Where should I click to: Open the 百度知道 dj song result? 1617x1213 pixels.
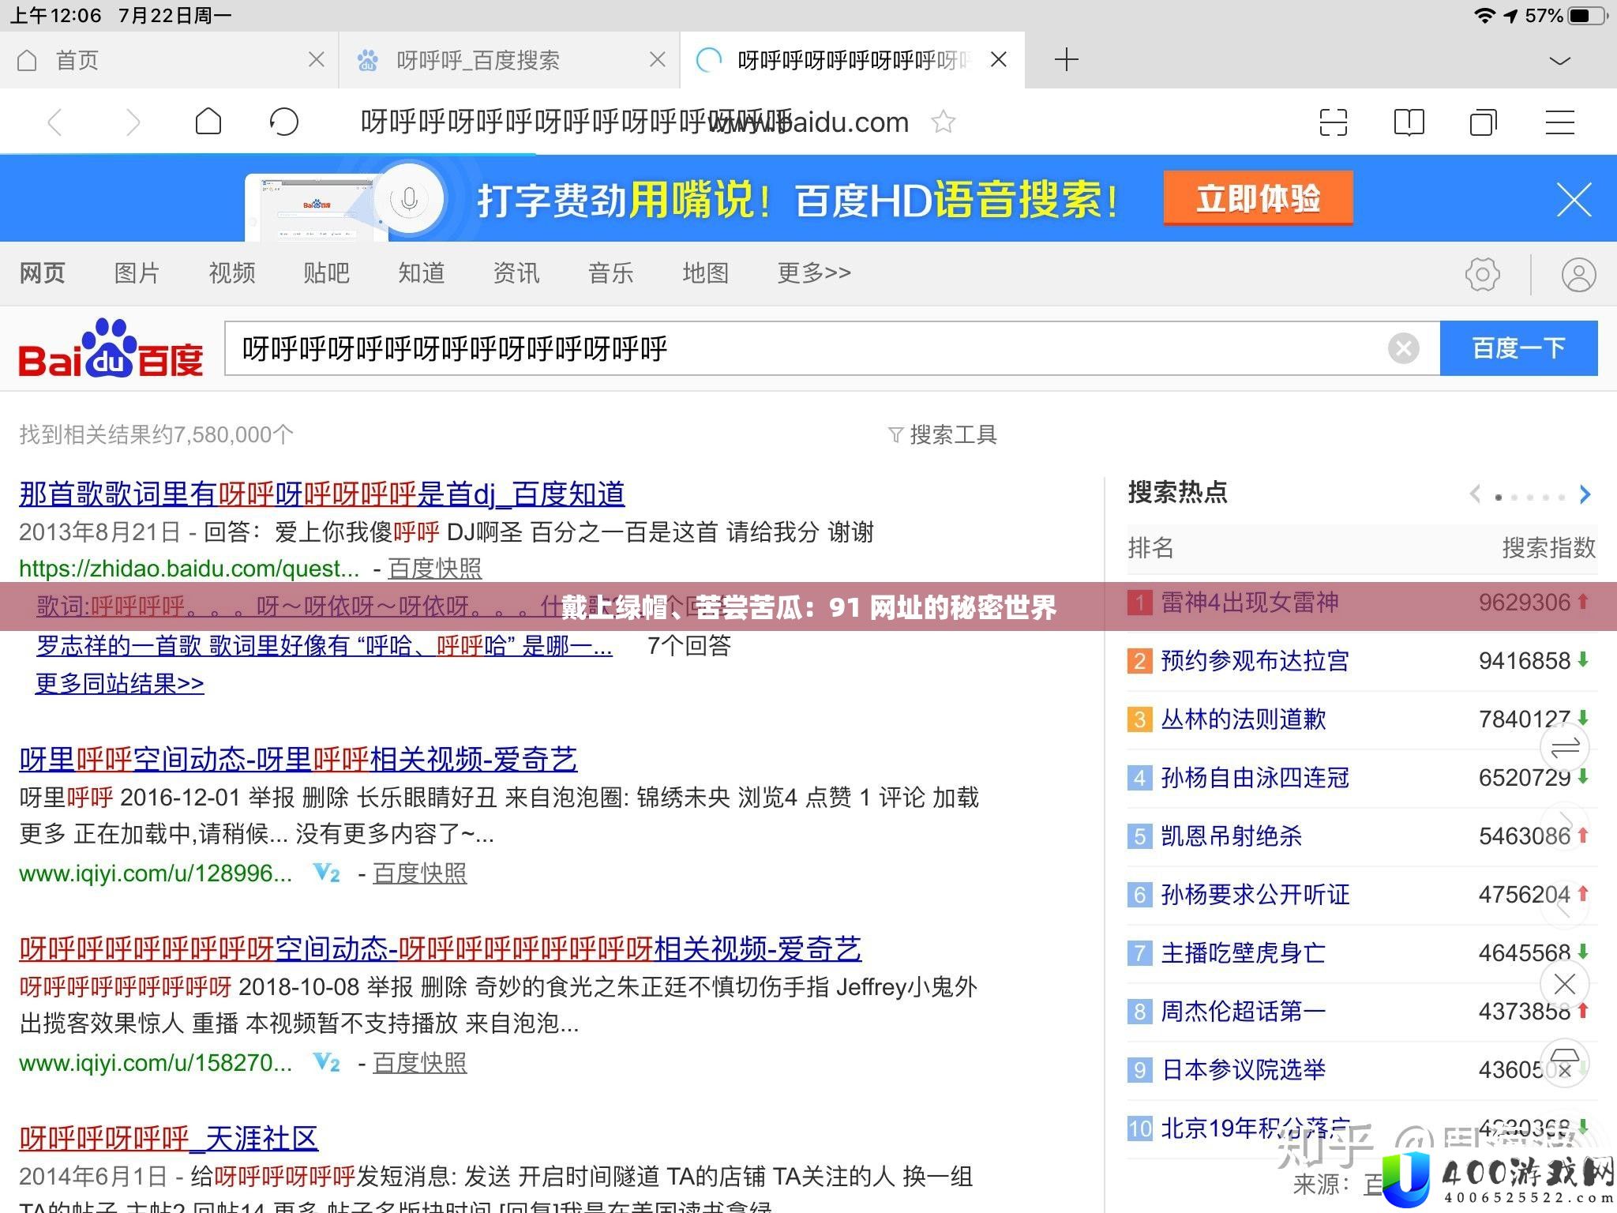(x=321, y=494)
